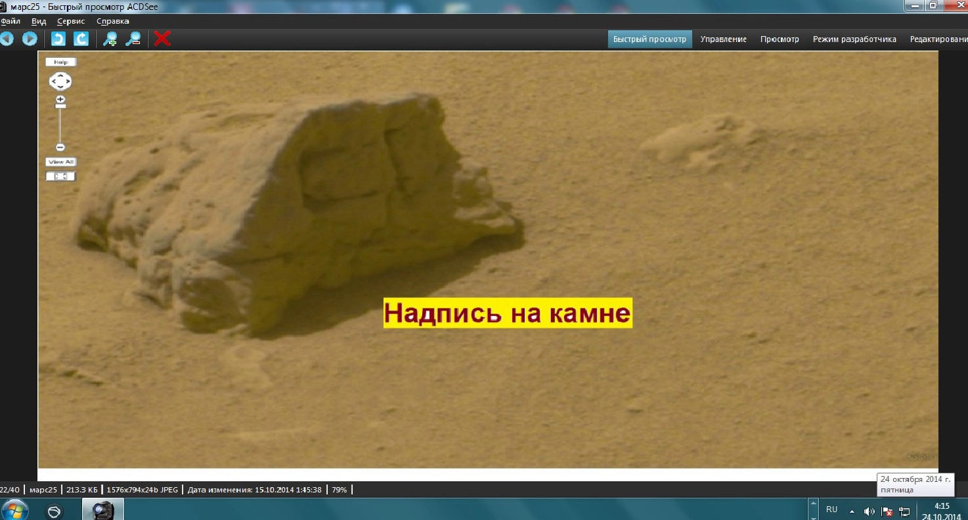
Task: Zoom in with the magnifier plus icon
Action: click(x=110, y=39)
